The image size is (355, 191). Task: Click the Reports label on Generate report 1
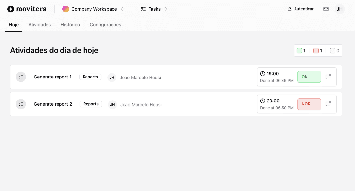[90, 77]
